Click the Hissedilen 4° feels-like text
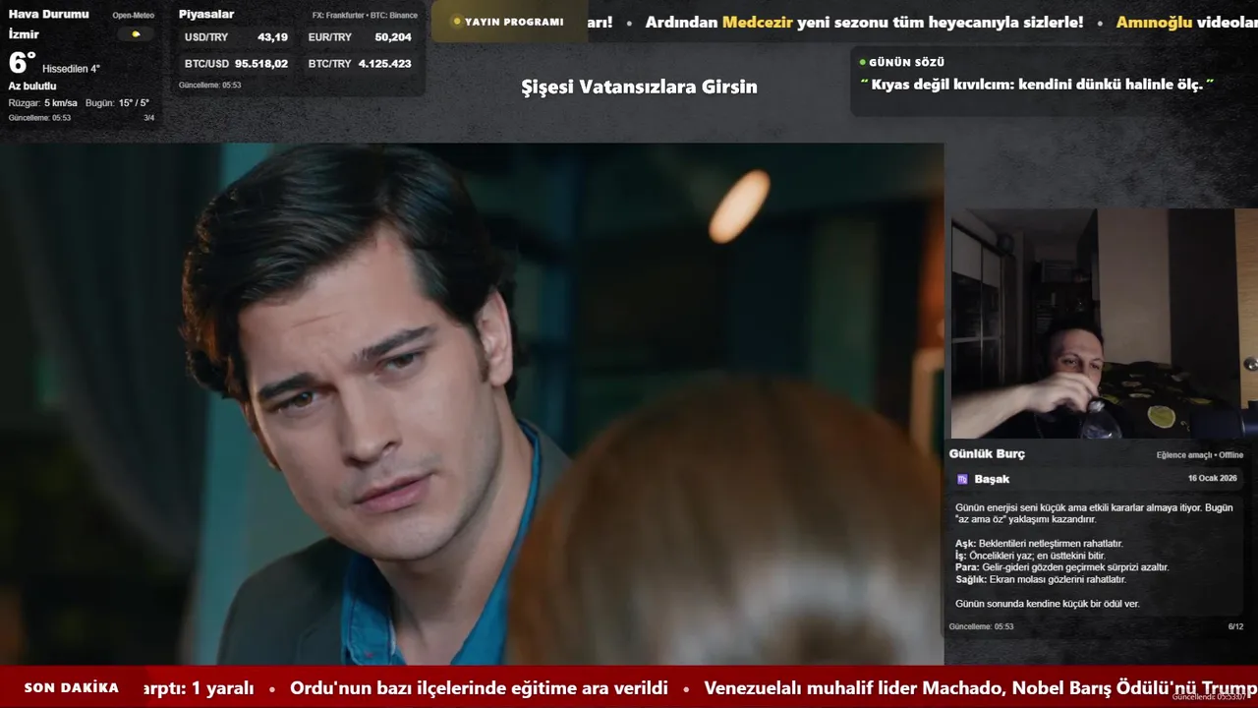The image size is (1258, 708). point(71,69)
